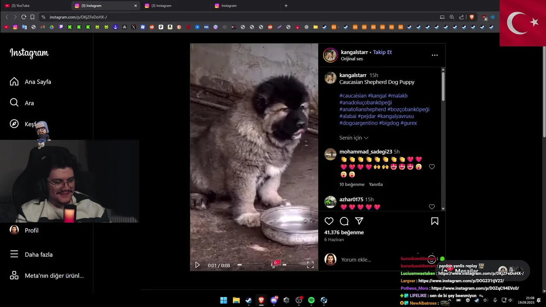Bookmark this page in toolbar
This screenshot has width=546, height=307.
pyautogui.click(x=32, y=17)
